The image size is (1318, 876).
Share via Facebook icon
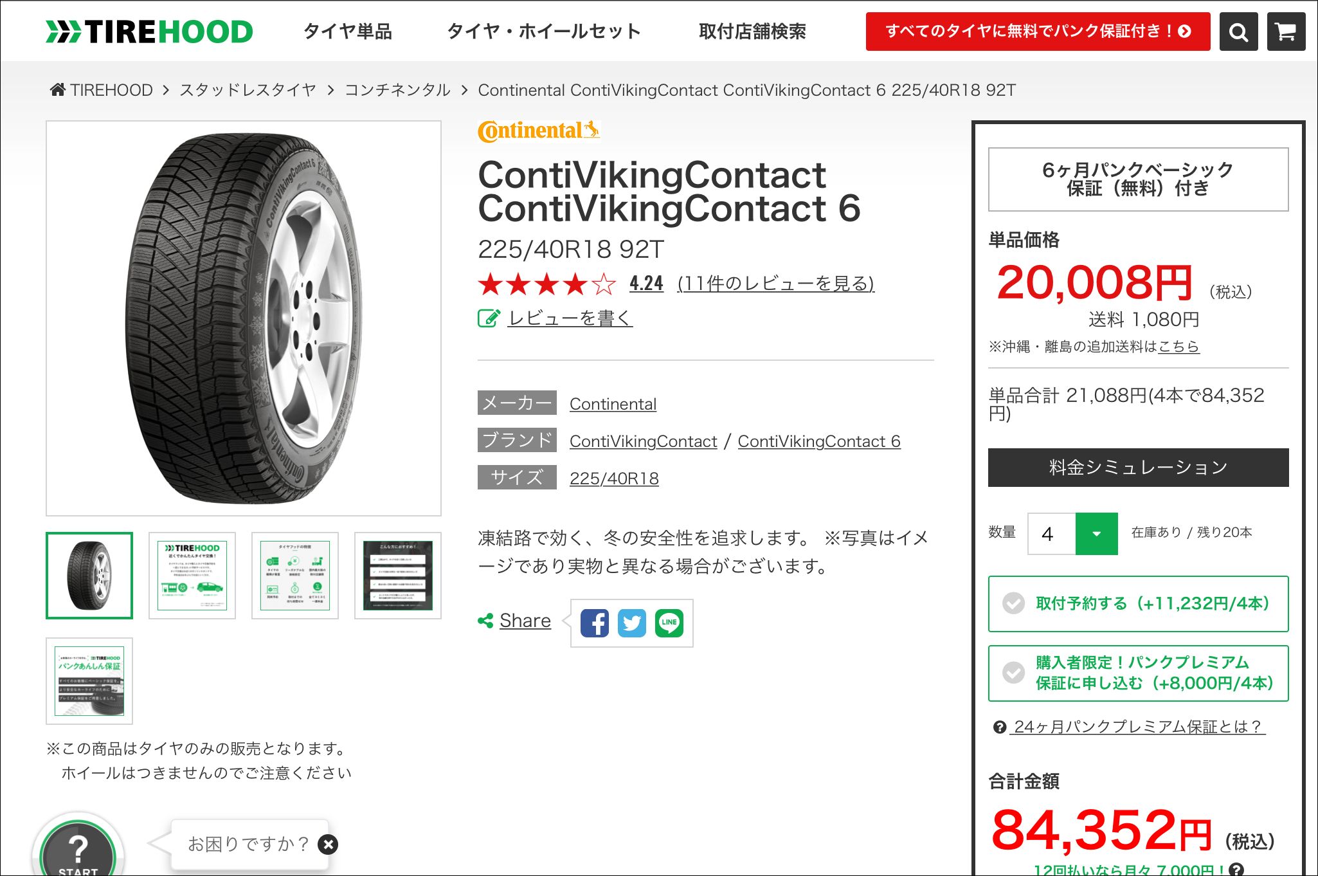(x=594, y=623)
